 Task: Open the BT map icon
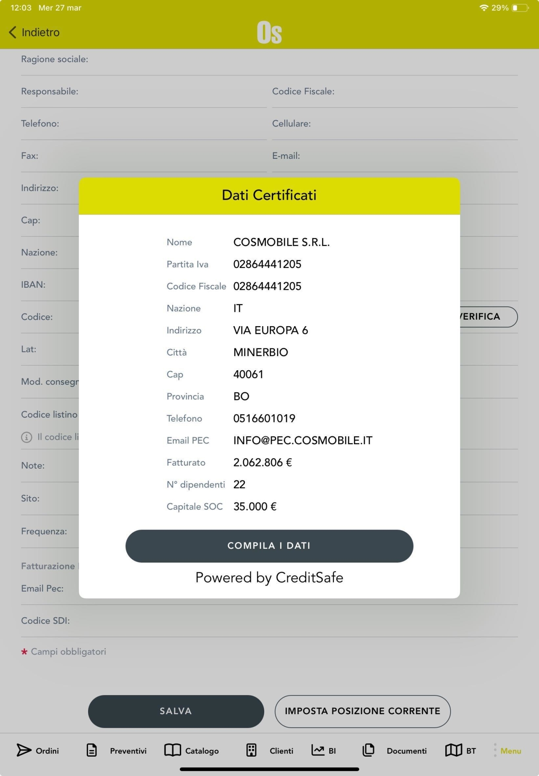click(x=453, y=750)
